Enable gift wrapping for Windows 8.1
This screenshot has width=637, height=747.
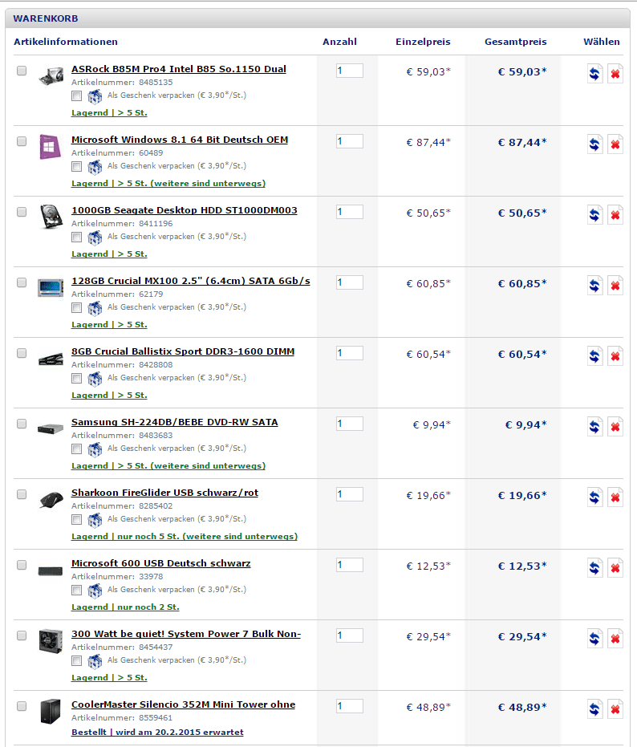(76, 167)
